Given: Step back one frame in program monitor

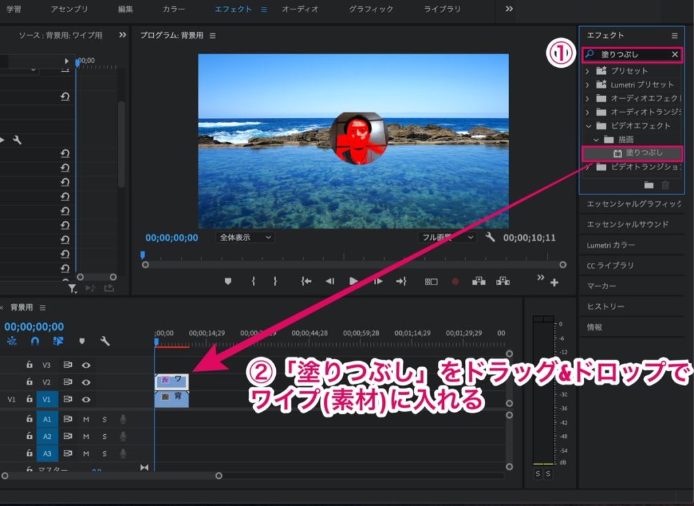Looking at the screenshot, I should coord(330,281).
